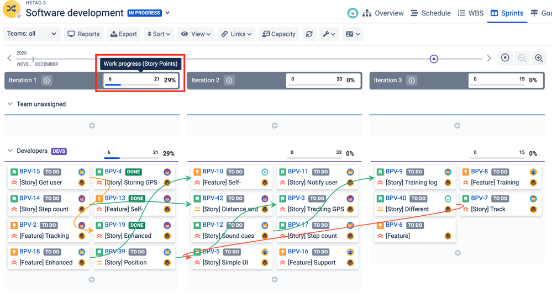This screenshot has height=298, width=552.
Task: Click the DONE status on BPV-19
Action: 136,225
